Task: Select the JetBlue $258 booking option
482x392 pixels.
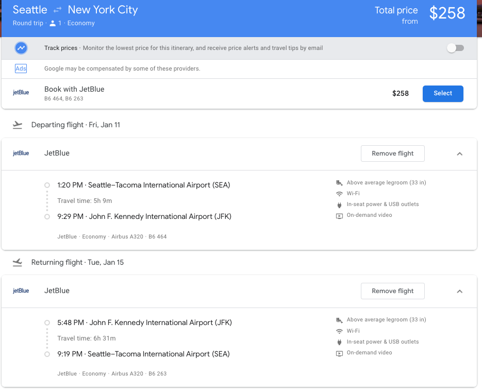Action: (442, 93)
